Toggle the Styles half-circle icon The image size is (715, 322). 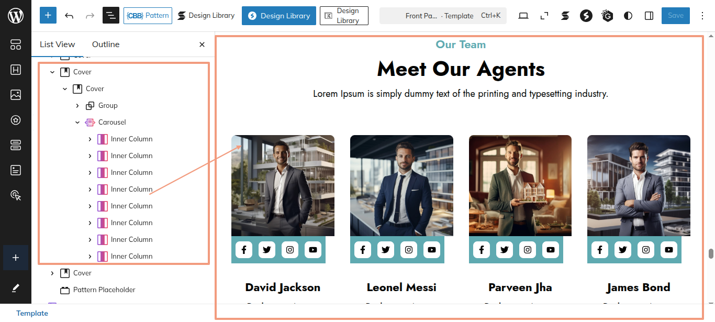click(628, 16)
